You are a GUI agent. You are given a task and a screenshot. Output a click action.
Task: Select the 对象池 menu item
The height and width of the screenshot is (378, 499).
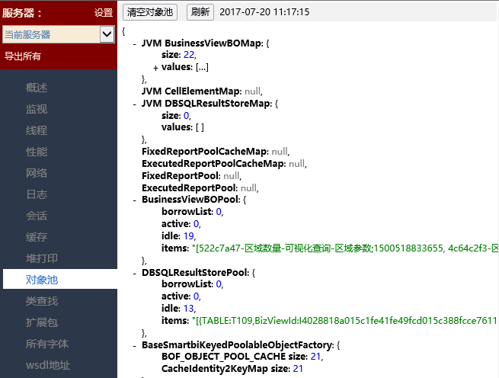point(60,279)
